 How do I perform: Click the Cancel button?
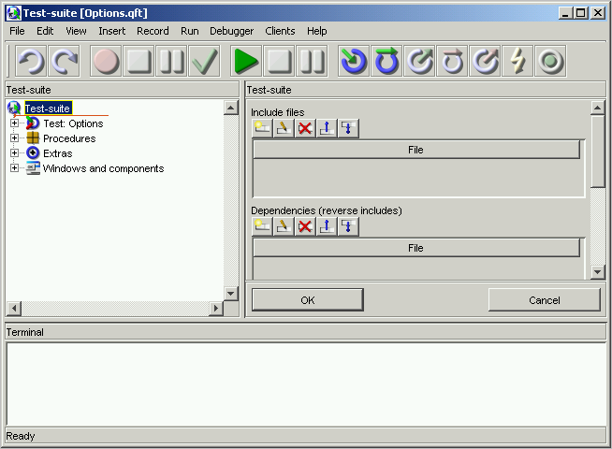[x=544, y=300]
